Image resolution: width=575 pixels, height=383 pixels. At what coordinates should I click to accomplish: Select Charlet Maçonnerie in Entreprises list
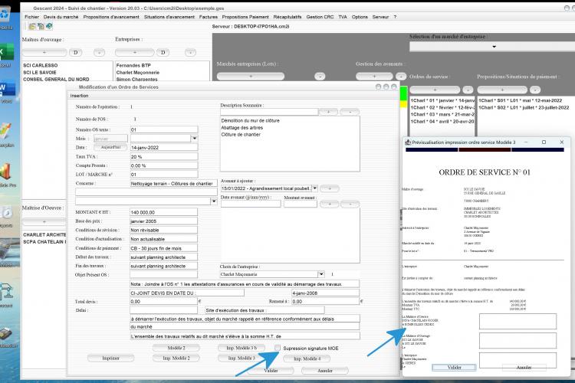[138, 72]
